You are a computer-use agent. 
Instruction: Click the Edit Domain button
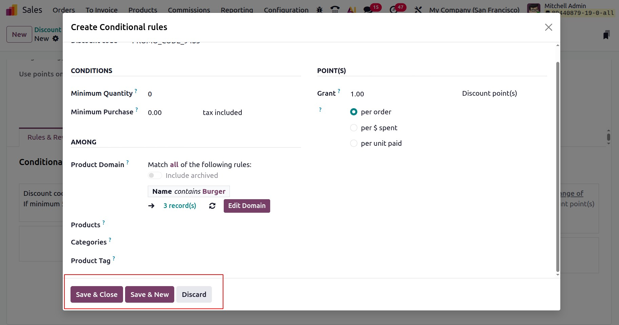[247, 206]
